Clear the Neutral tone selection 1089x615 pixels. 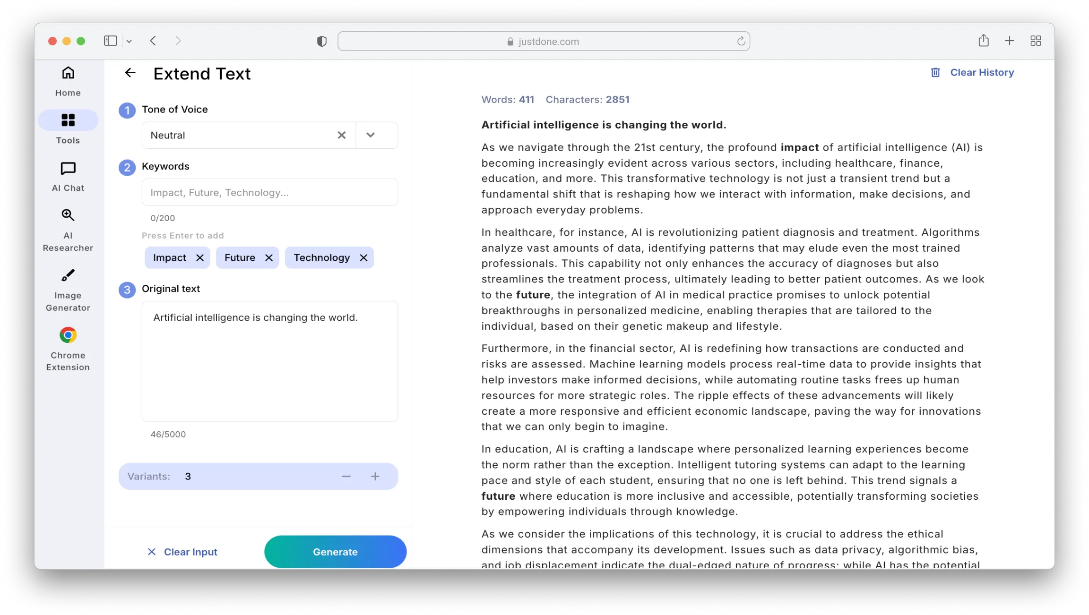(342, 135)
